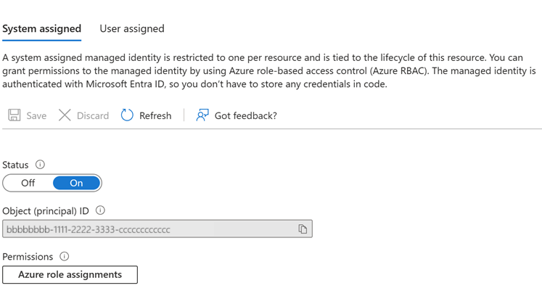Switch to the User assigned tab
This screenshot has height=291, width=542.
pos(132,29)
